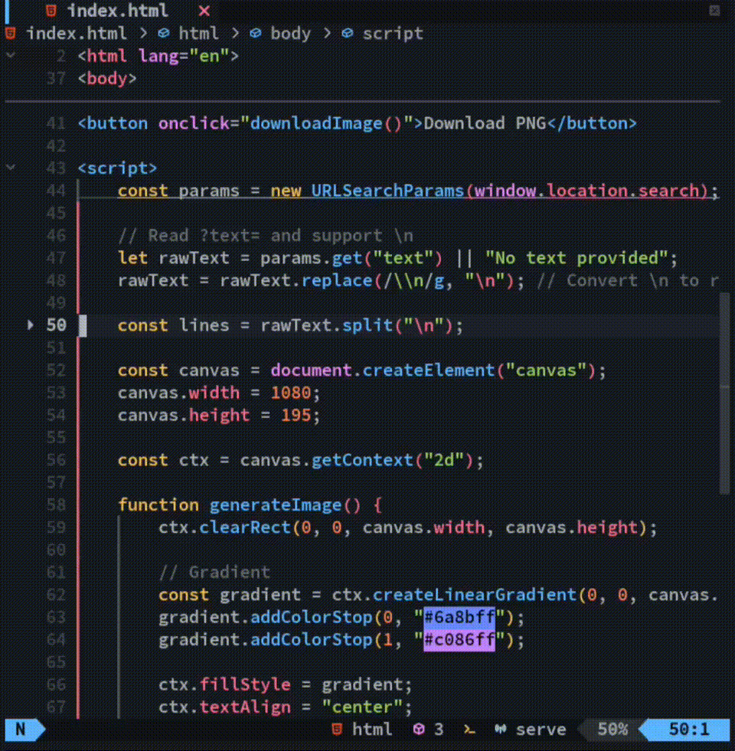Click the icon at the top right corner
Image resolution: width=735 pixels, height=751 pixels.
714,11
